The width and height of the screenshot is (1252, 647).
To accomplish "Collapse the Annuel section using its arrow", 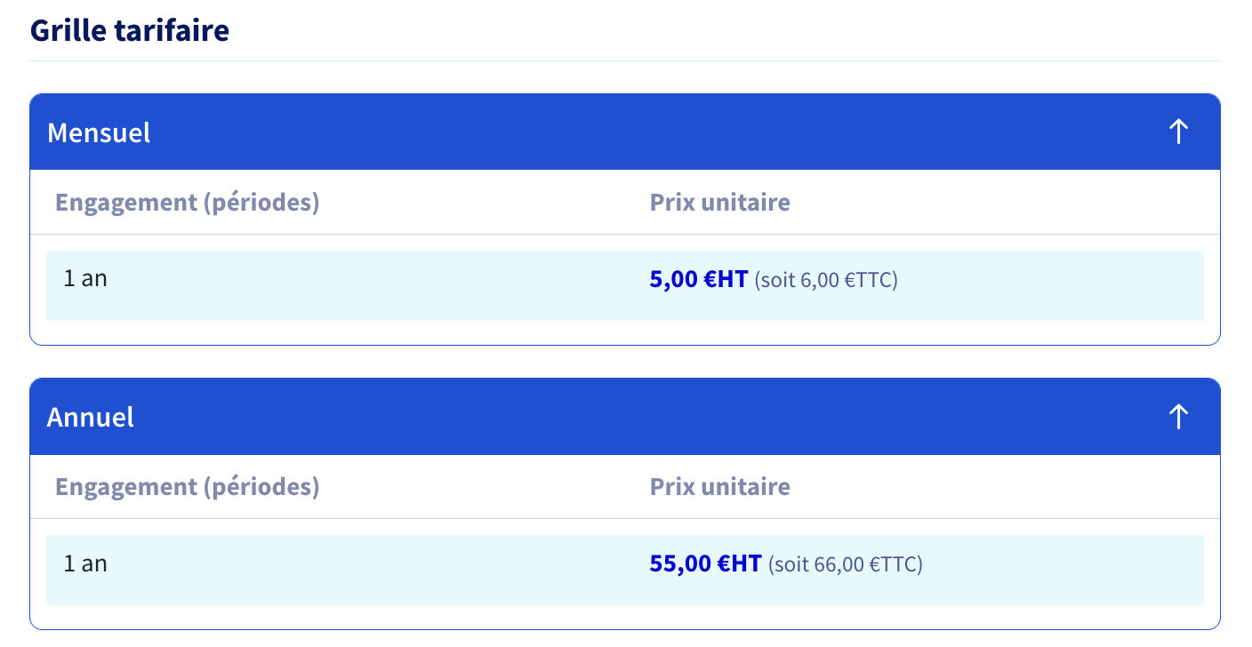I will 1178,416.
